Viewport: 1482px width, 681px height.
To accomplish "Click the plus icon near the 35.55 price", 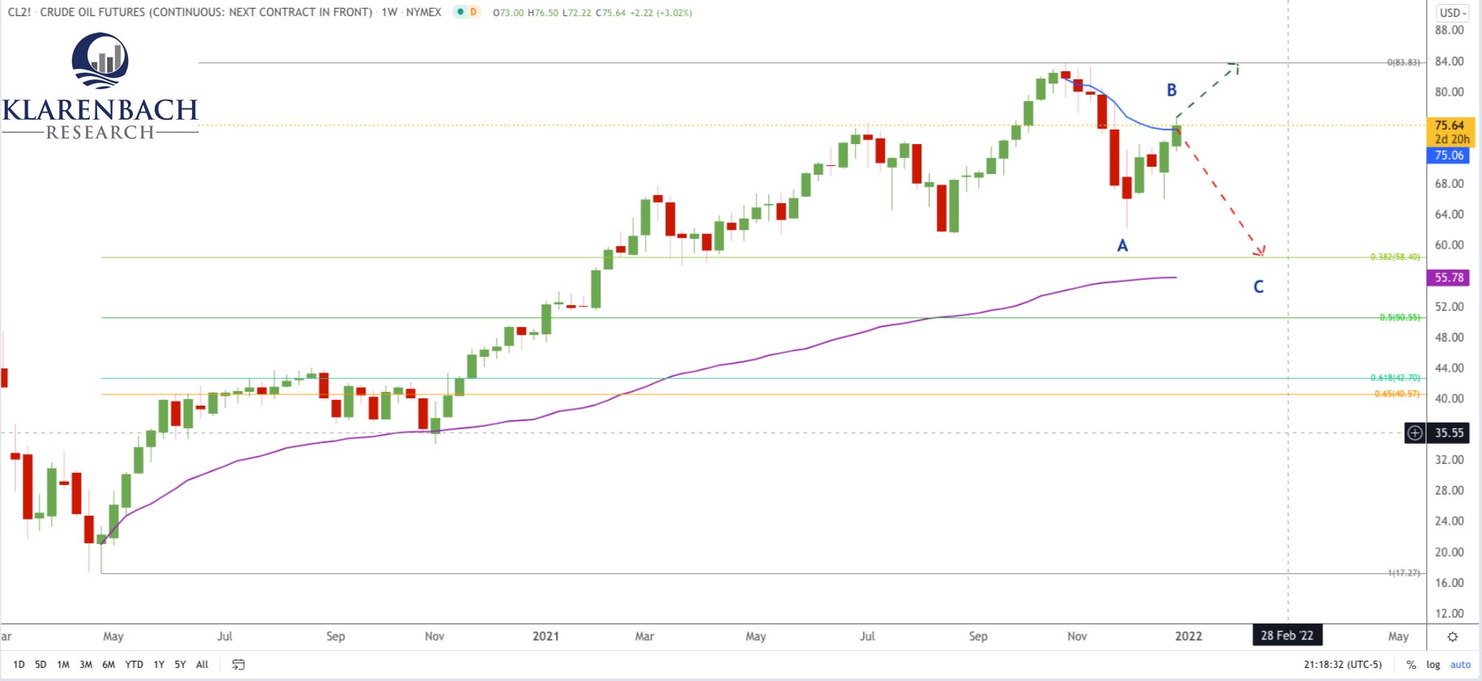I will 1415,433.
